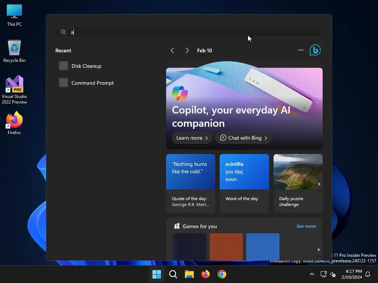Click the muted volume tray icon
378x283 pixels.
pyautogui.click(x=333, y=274)
